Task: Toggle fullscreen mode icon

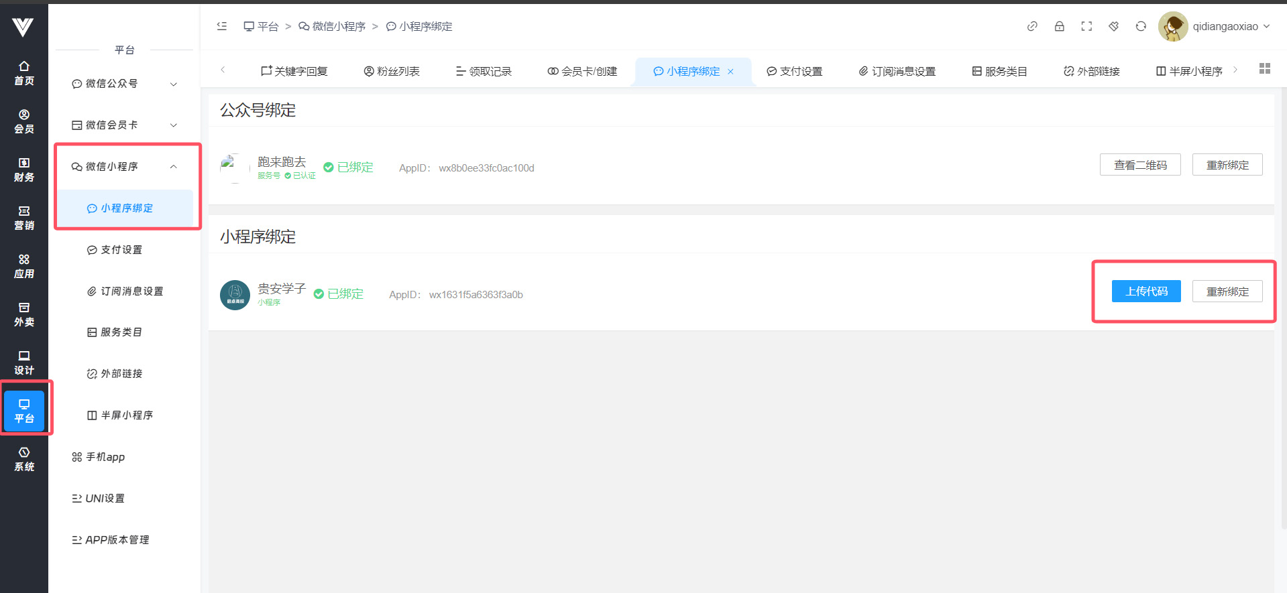Action: pos(1086,26)
